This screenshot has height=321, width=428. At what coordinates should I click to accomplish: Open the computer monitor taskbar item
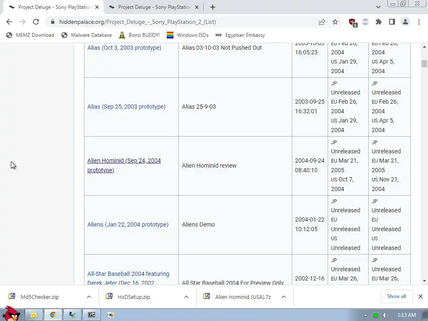coord(72,315)
